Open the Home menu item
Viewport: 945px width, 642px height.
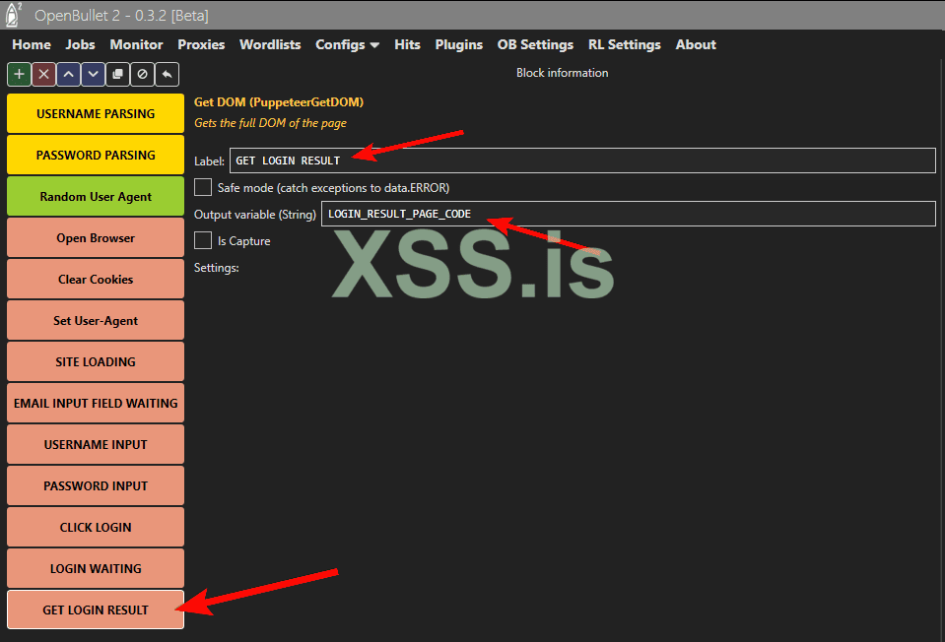coord(32,44)
